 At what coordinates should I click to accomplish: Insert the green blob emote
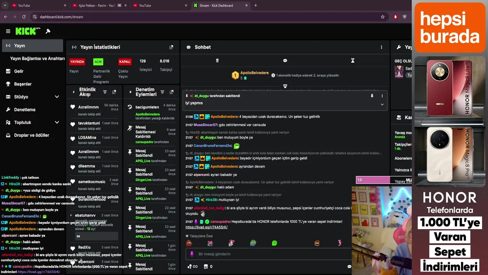pyautogui.click(x=274, y=243)
